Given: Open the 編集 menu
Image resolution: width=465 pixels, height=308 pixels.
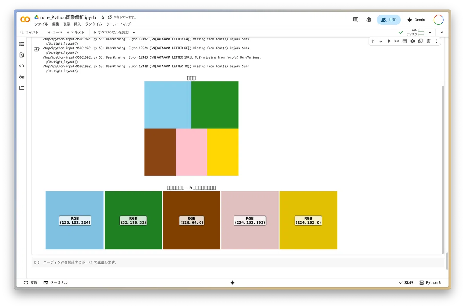Looking at the screenshot, I should click(56, 24).
